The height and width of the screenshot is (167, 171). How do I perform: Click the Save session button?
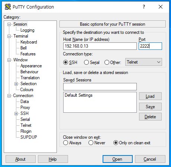pos(150,107)
